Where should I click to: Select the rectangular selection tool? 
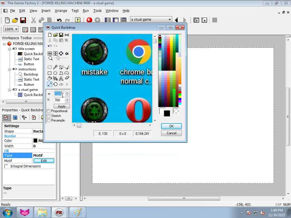[49, 67]
